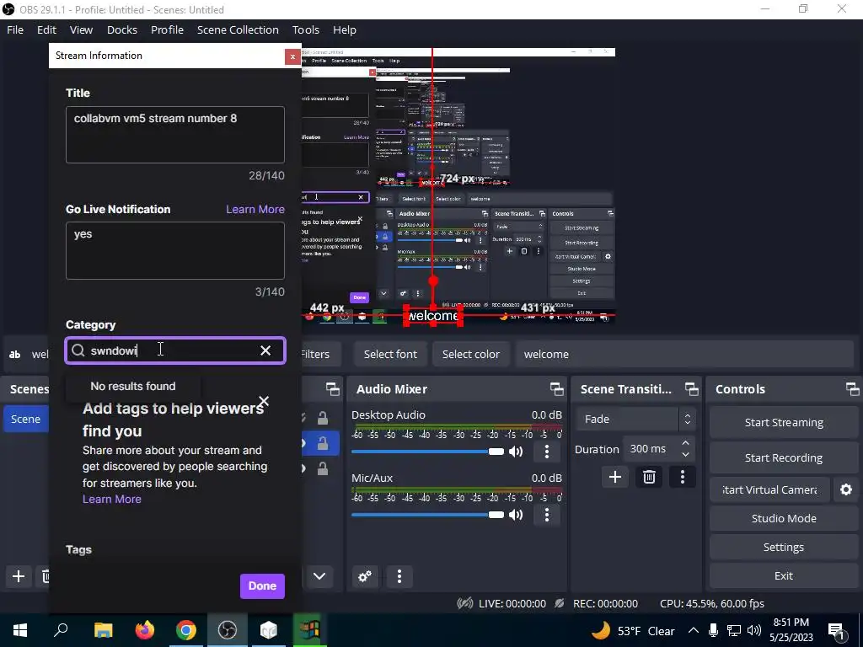Configure virtual camera gear icon

846,489
